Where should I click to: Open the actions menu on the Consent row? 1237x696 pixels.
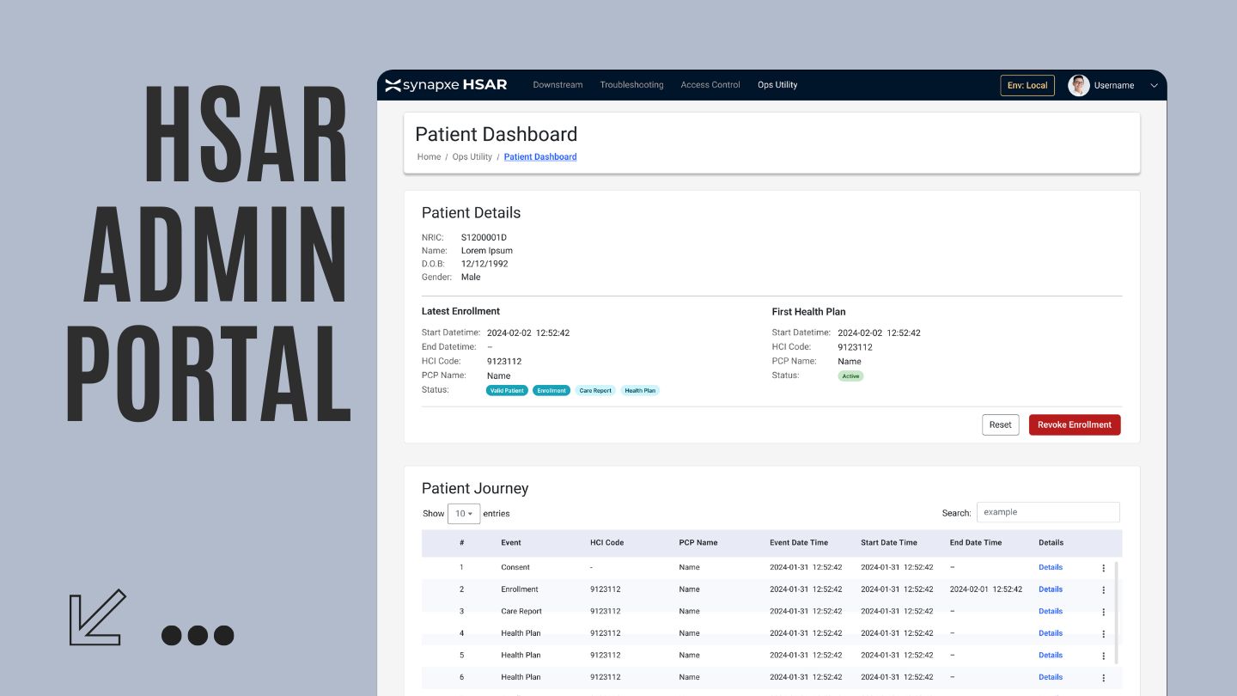pos(1104,567)
